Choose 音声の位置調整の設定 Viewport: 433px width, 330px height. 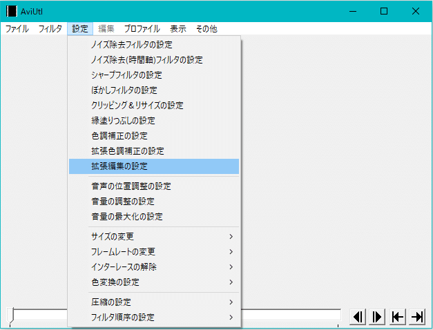coord(154,186)
